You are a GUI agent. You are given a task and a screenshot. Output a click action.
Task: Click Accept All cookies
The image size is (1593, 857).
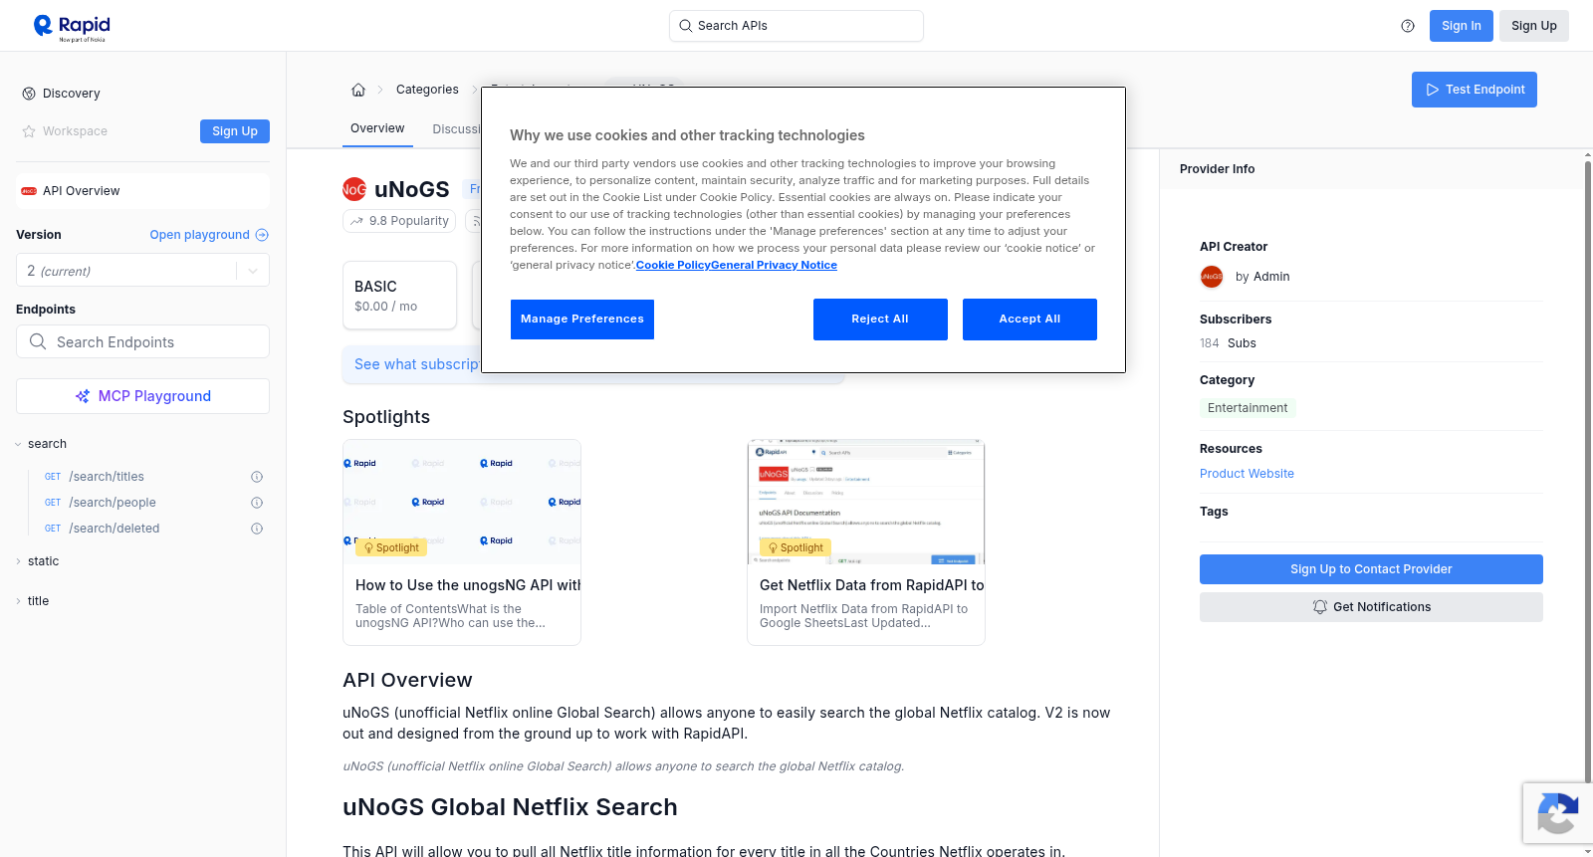[x=1029, y=320]
